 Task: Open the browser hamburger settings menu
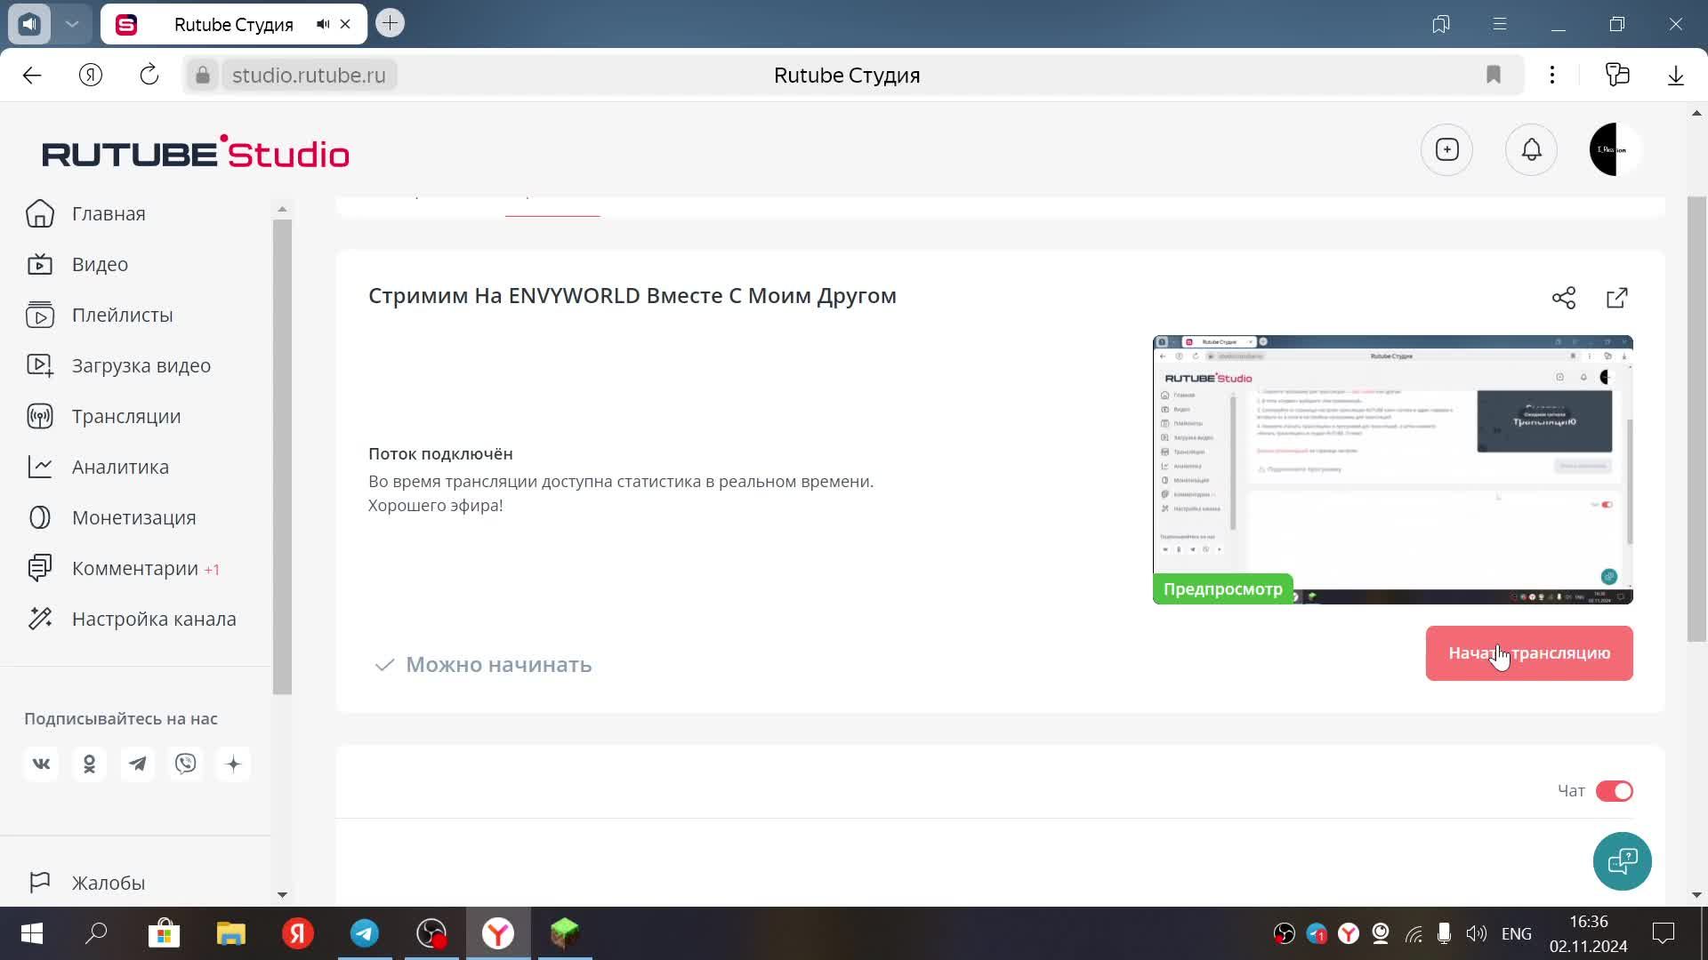click(1500, 25)
